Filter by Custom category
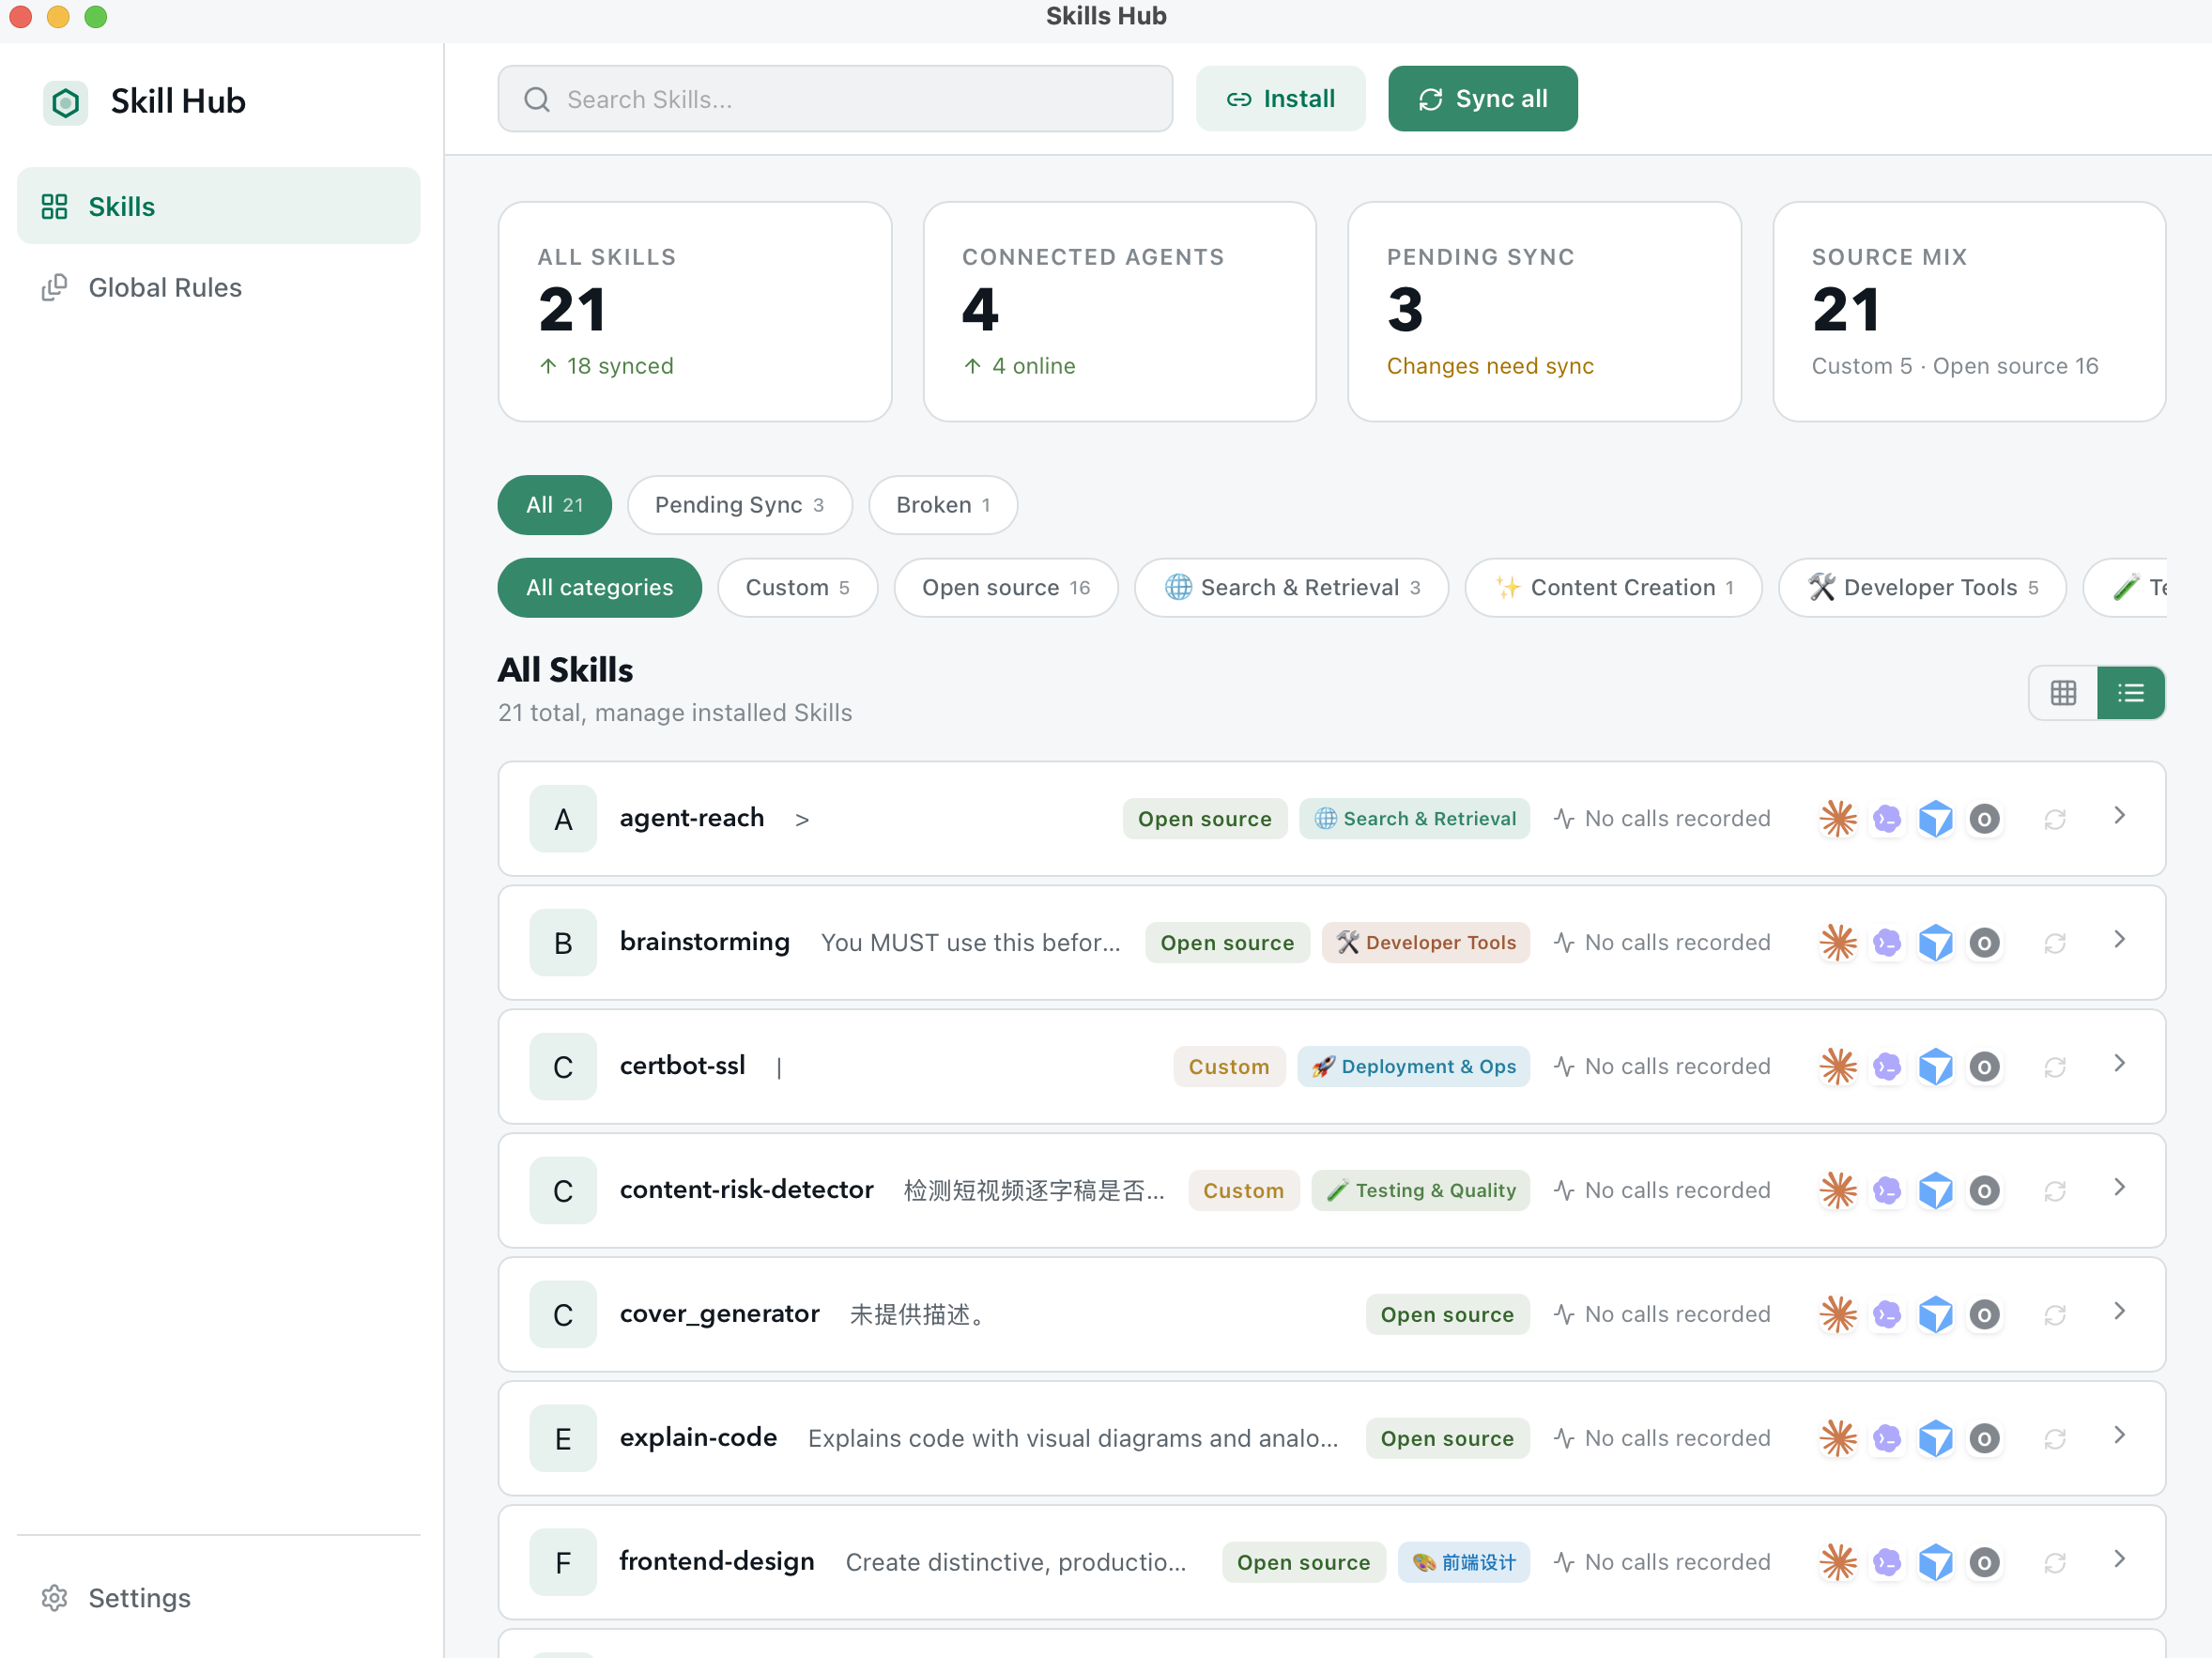 798,588
